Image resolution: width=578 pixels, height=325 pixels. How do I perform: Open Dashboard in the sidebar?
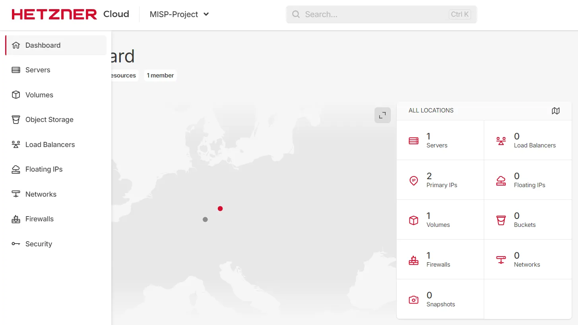[x=43, y=45]
